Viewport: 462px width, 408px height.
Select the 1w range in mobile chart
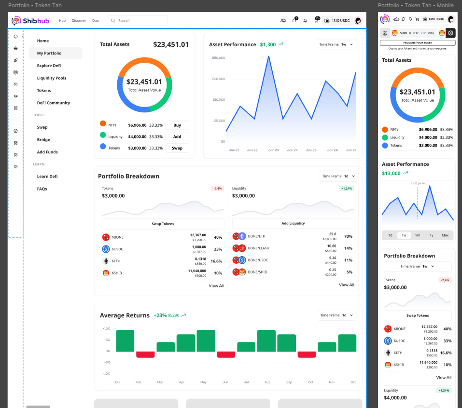[404, 235]
